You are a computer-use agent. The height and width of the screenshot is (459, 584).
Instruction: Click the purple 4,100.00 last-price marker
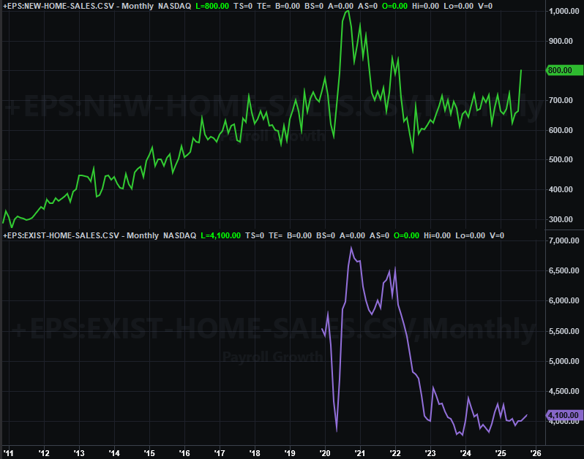pyautogui.click(x=564, y=415)
